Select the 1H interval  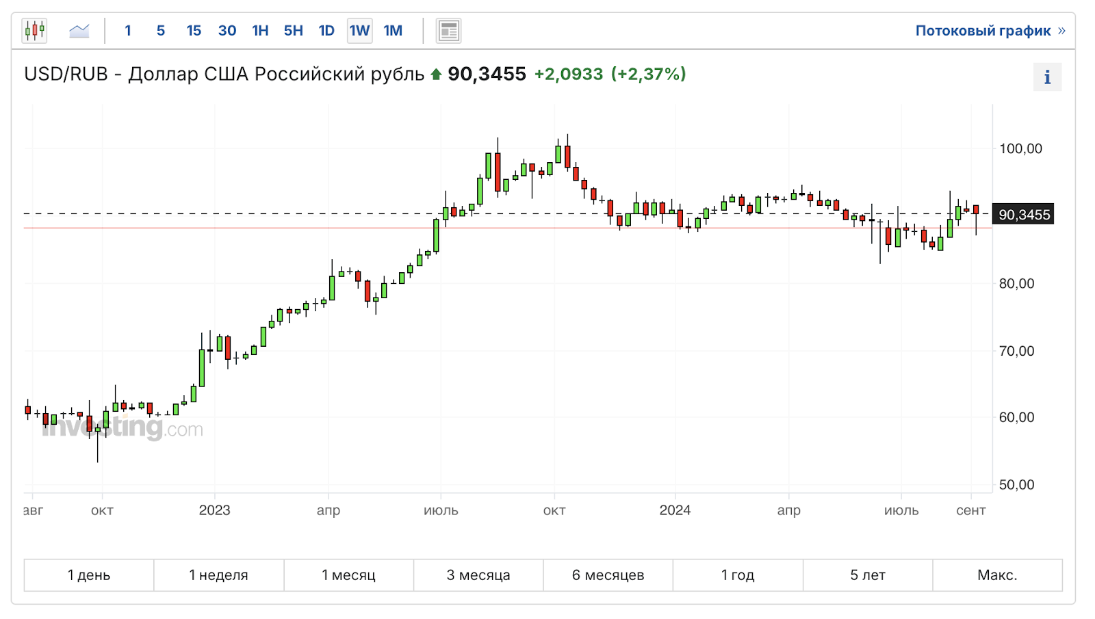tap(260, 31)
